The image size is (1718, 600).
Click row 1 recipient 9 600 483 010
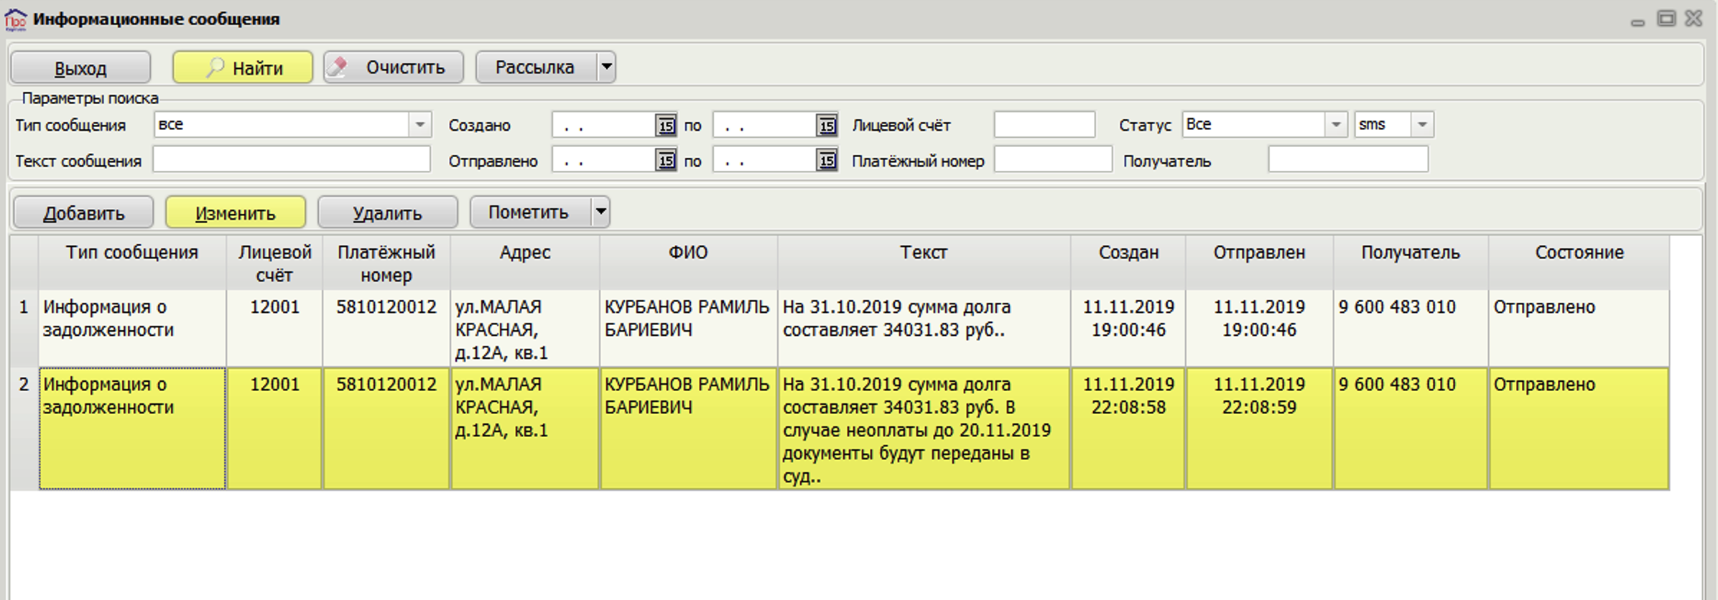1411,328
